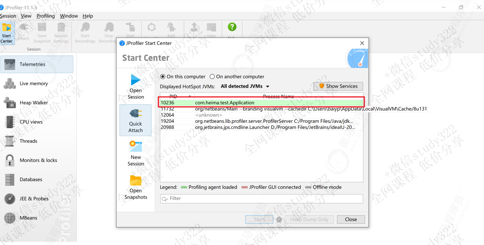Click the Show Services button
Screen dimensions: 484x245
pos(338,86)
